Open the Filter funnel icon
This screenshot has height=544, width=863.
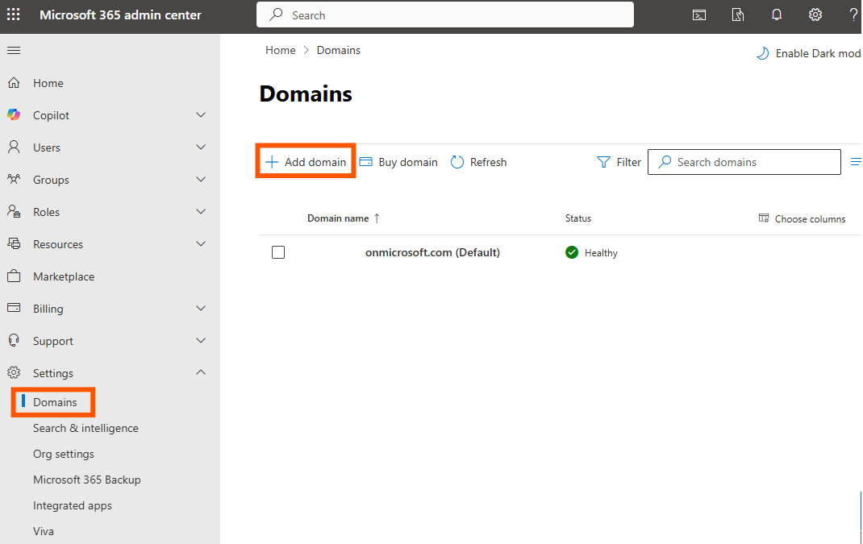coord(603,162)
